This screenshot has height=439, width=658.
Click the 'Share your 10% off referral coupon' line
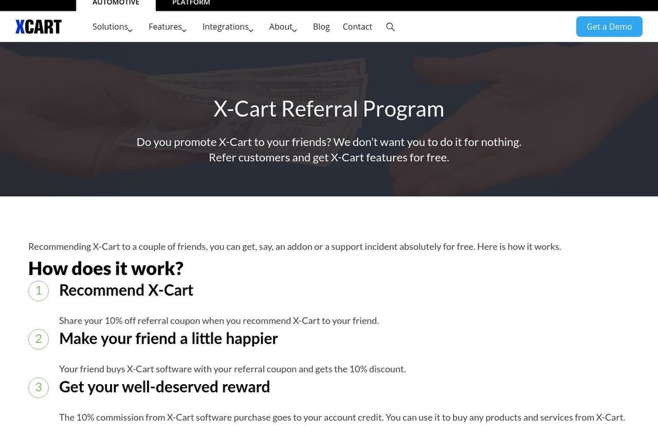[x=219, y=321]
